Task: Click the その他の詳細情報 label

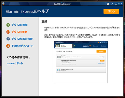Action: click(18, 57)
